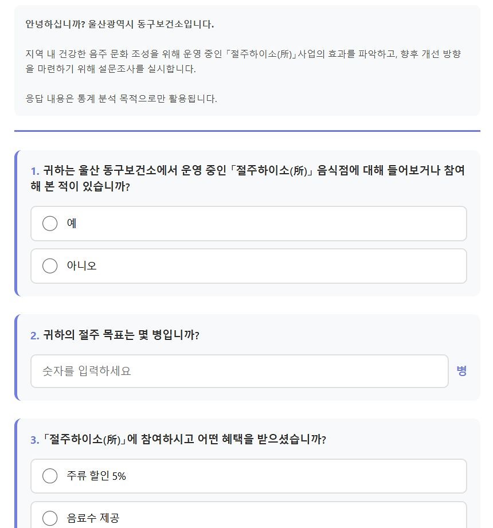Click the purple horizontal divider below the intro

(247, 131)
